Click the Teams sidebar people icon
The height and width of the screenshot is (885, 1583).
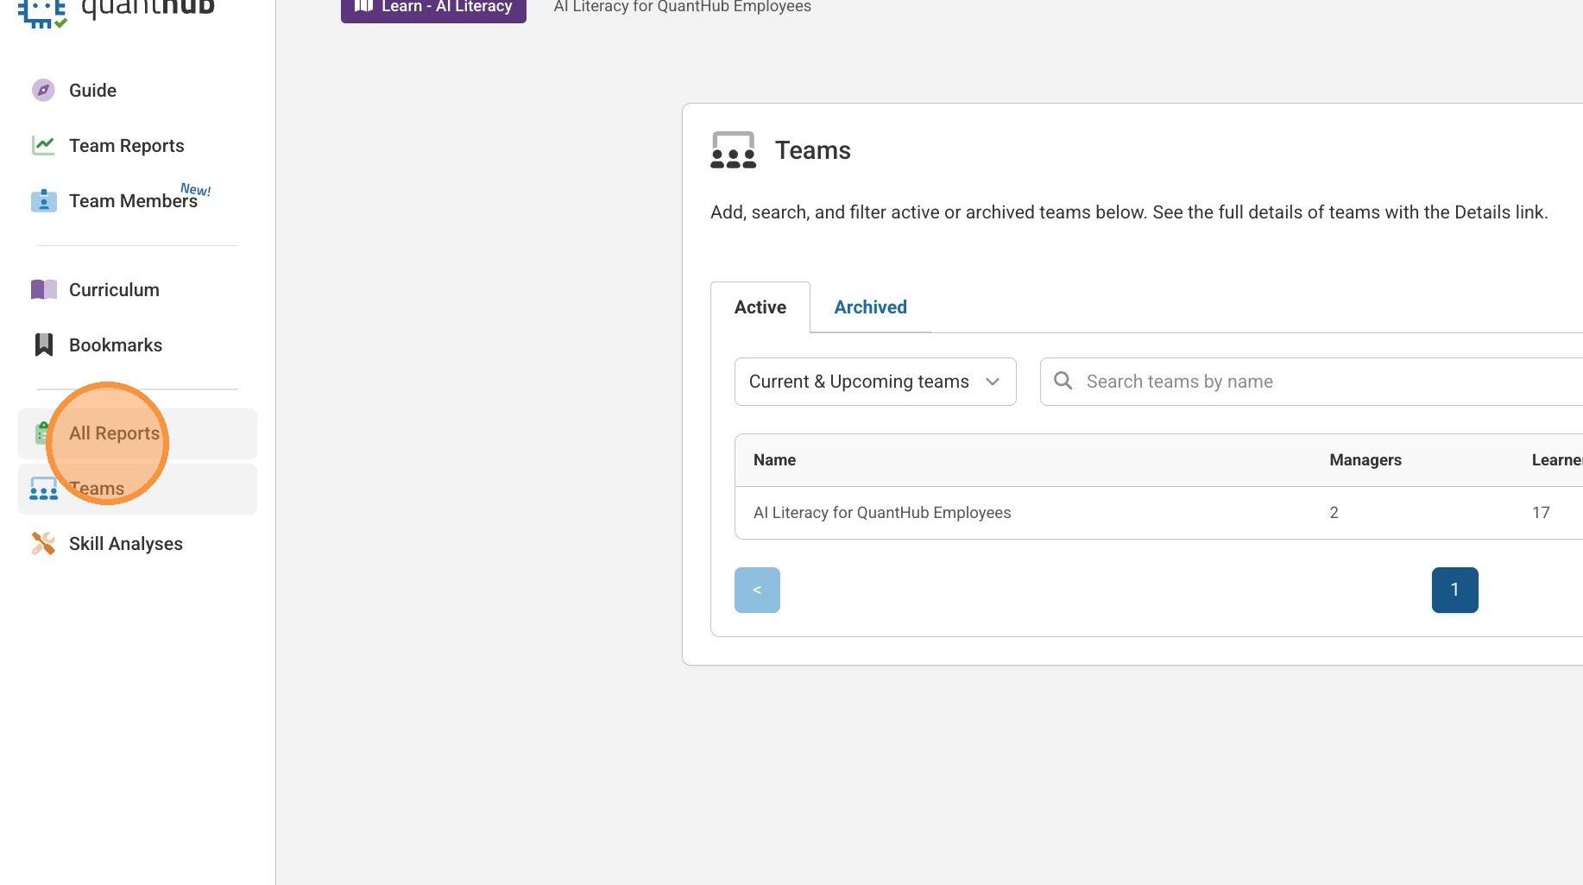click(43, 489)
